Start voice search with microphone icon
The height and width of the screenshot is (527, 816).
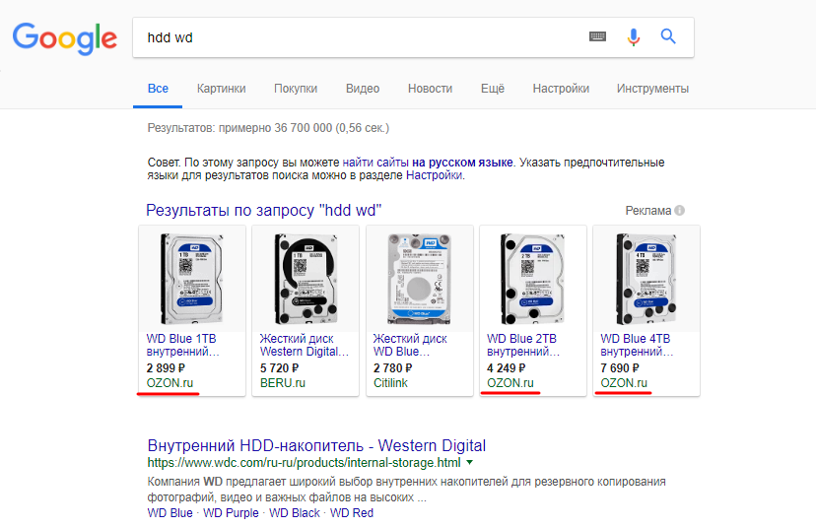(634, 36)
